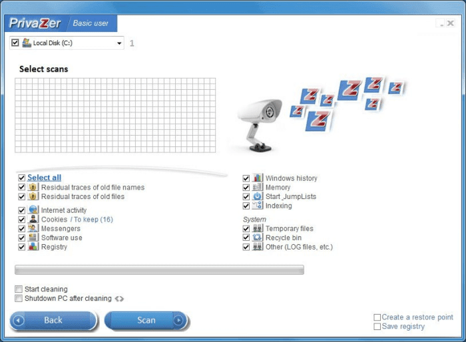
Task: Click the Residual traces of old files icon
Action: pos(33,196)
